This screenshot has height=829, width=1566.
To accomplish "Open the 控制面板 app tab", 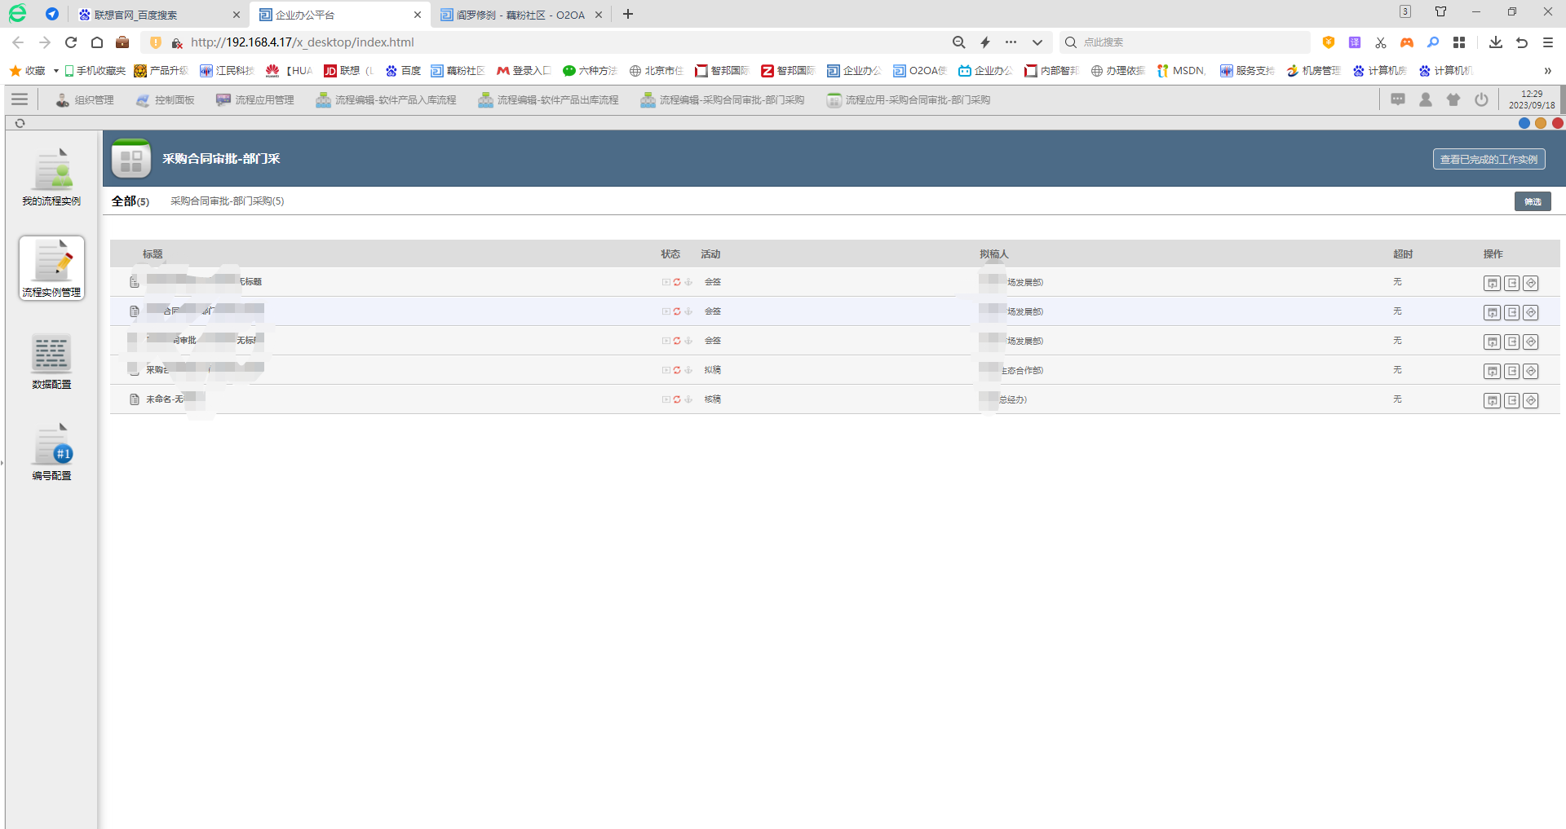I will pos(166,99).
